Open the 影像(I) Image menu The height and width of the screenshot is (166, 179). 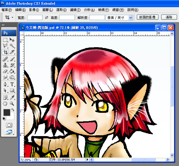coord(34,10)
